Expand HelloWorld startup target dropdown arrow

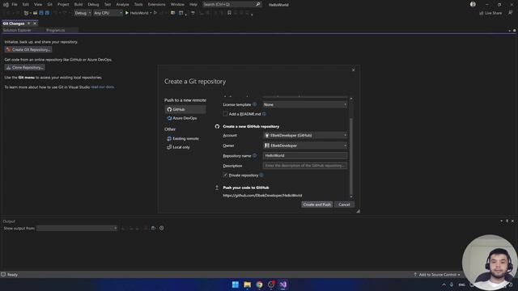pos(151,13)
